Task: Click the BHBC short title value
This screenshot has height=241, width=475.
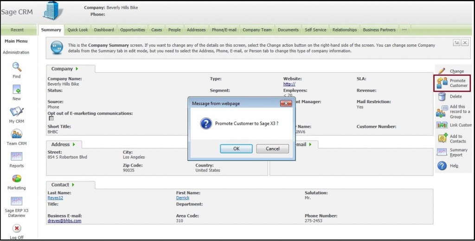Action: click(x=53, y=132)
